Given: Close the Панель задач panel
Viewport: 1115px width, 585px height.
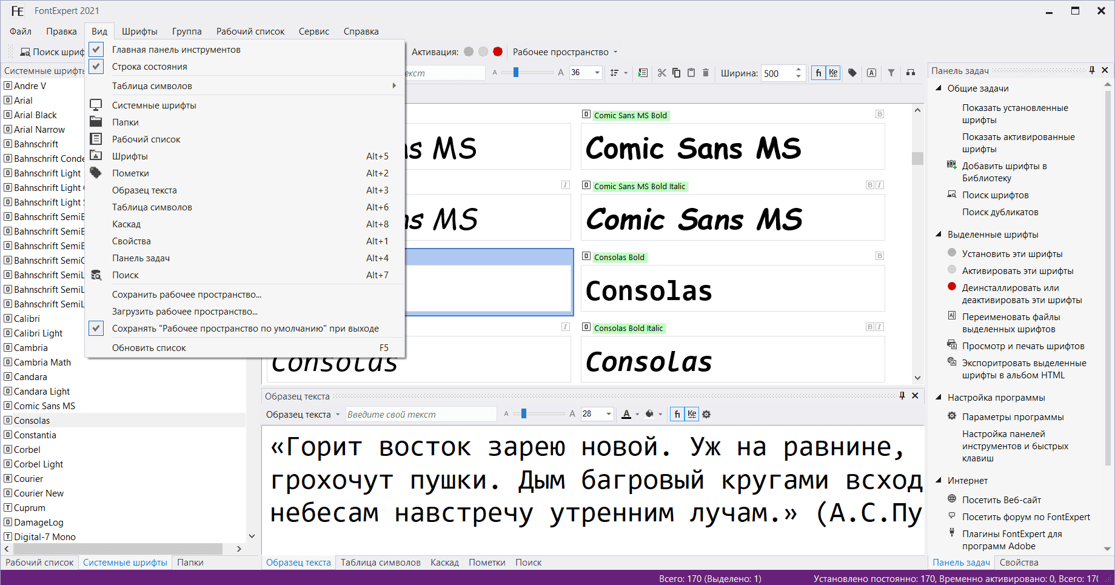Looking at the screenshot, I should 1105,70.
